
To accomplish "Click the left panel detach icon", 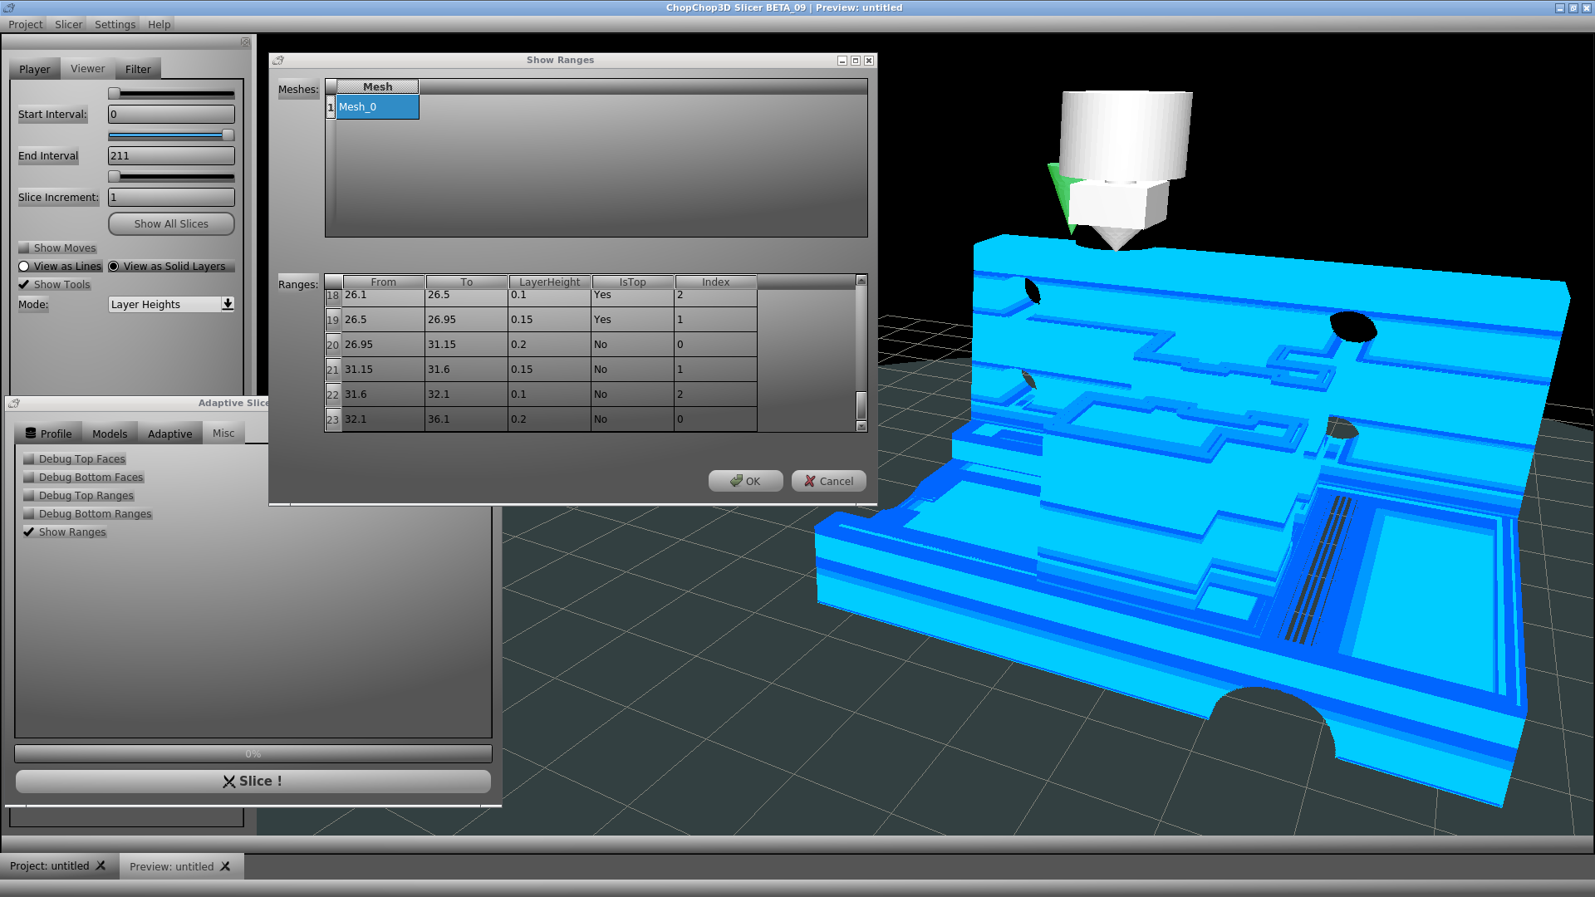I will click(245, 42).
